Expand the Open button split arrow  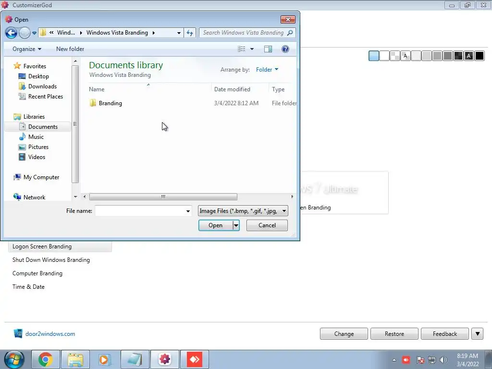click(236, 225)
